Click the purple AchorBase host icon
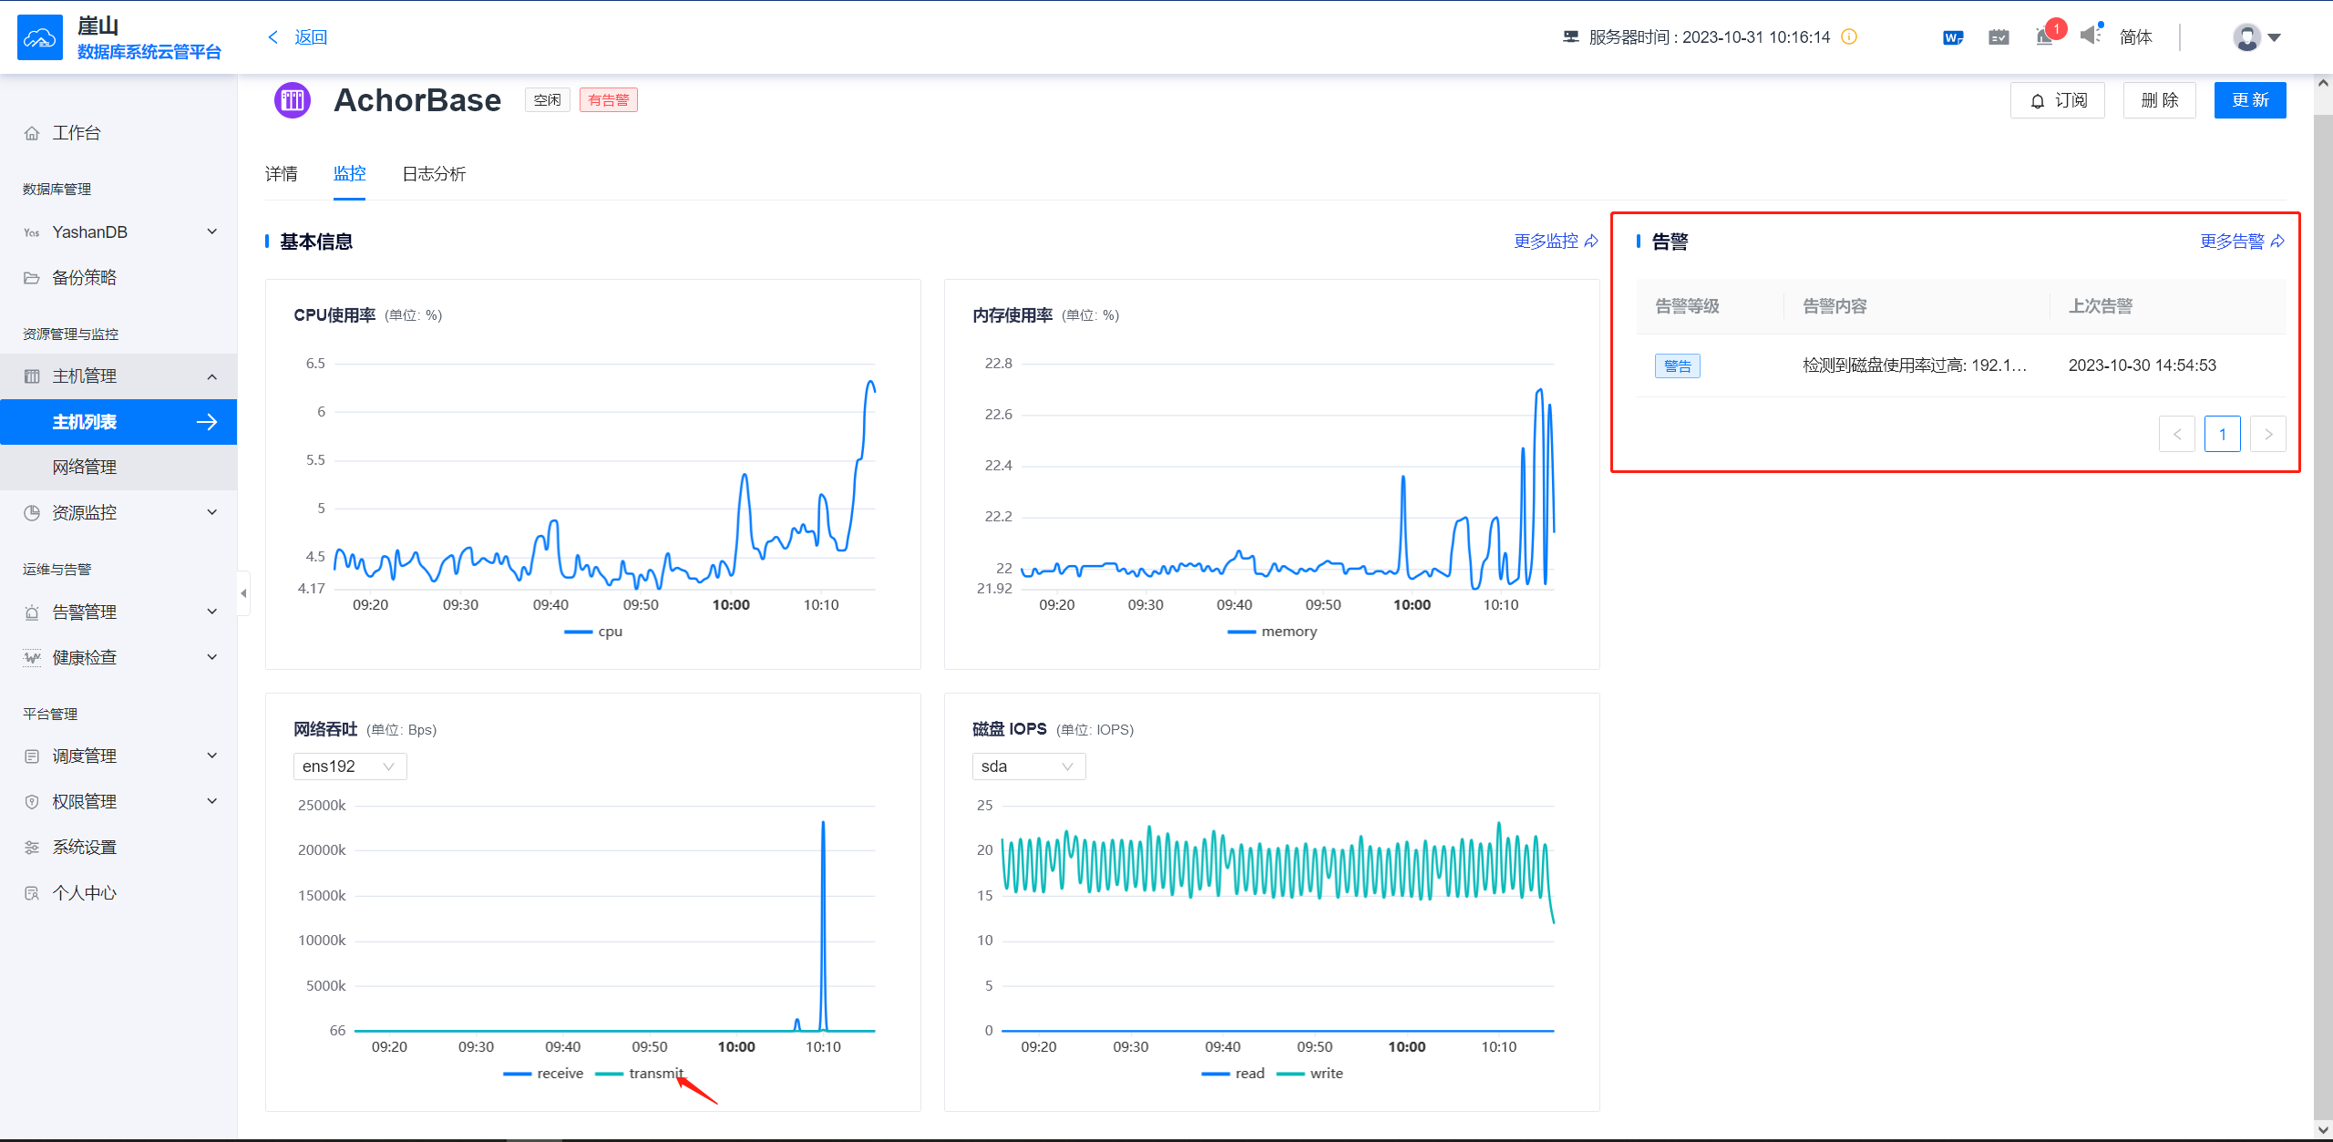 pyautogui.click(x=293, y=100)
